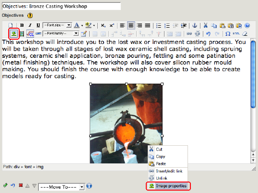258x193 pixels.
Task: Apply background highlight color
Action: tap(88, 25)
